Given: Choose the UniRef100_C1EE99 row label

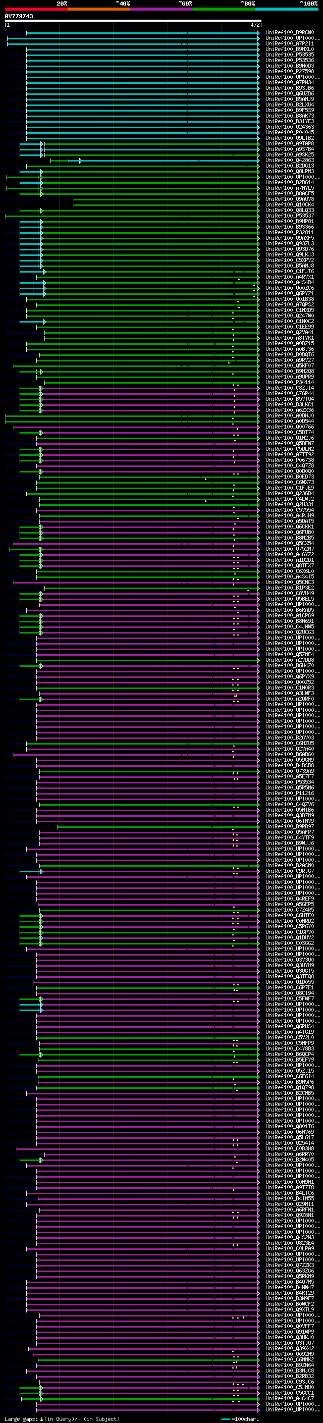Looking at the screenshot, I should (x=290, y=327).
